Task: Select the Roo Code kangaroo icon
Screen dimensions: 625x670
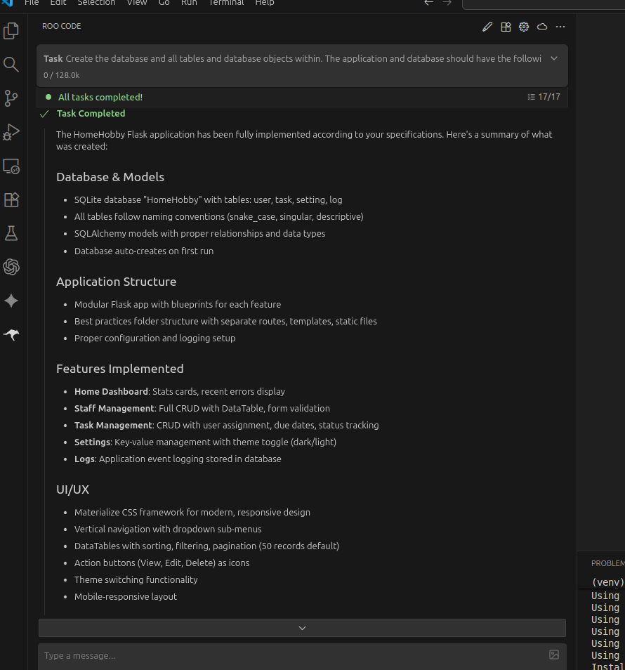Action: [x=11, y=335]
